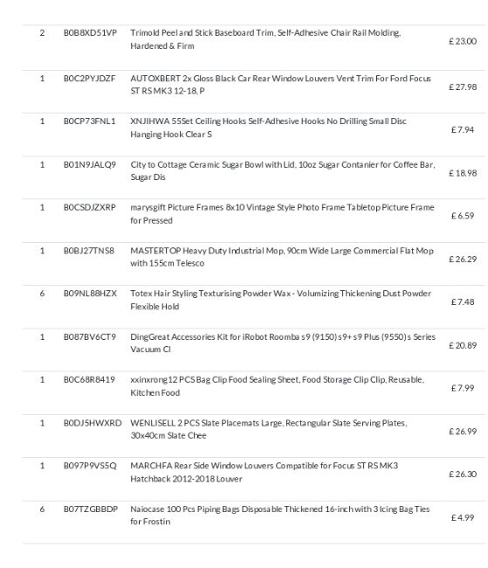Click ASIN B0DJ5HWXRD

[93, 423]
